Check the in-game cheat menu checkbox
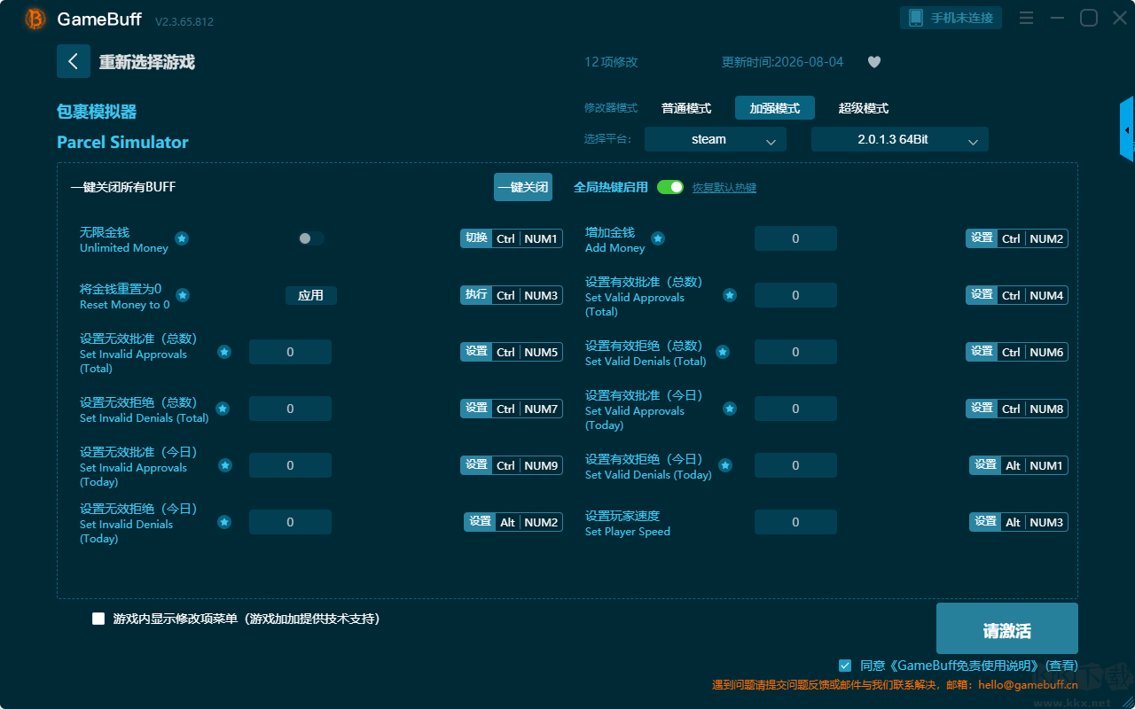This screenshot has width=1135, height=709. 98,619
